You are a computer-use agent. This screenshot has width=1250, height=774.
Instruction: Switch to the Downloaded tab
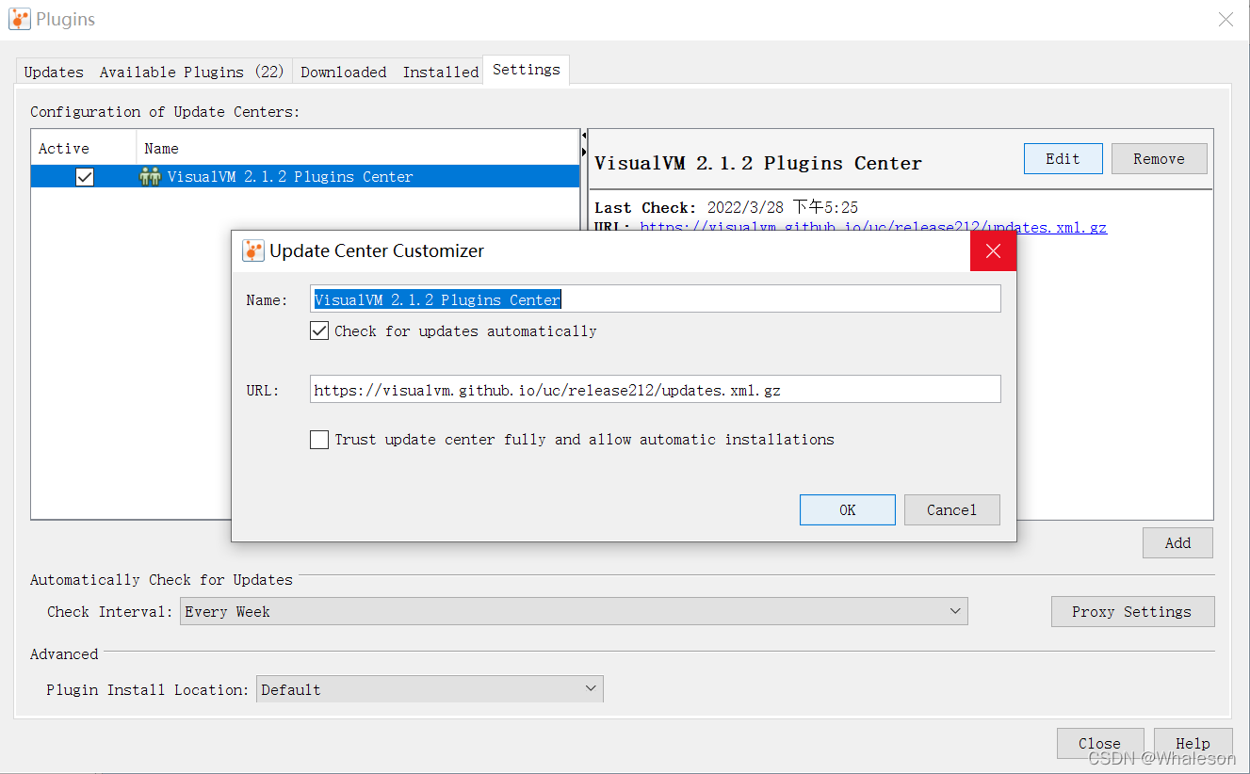344,72
